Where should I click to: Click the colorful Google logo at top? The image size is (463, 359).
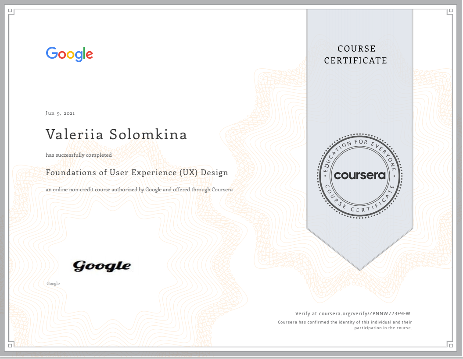pyautogui.click(x=69, y=54)
